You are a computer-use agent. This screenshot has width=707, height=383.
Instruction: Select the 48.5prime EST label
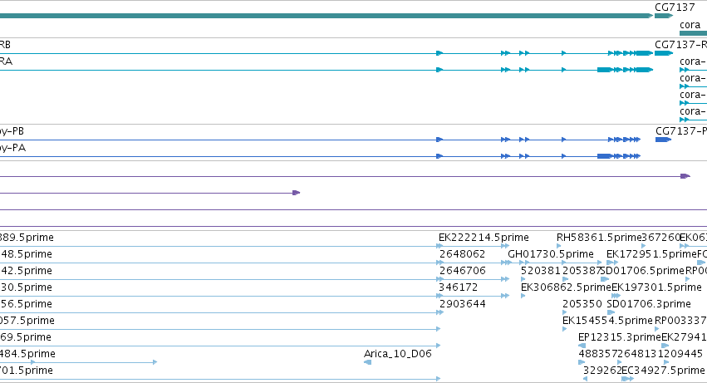point(26,254)
